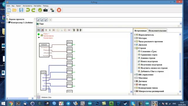
Task: Open the Инструменты menu
Action: pyautogui.click(x=27, y=6)
